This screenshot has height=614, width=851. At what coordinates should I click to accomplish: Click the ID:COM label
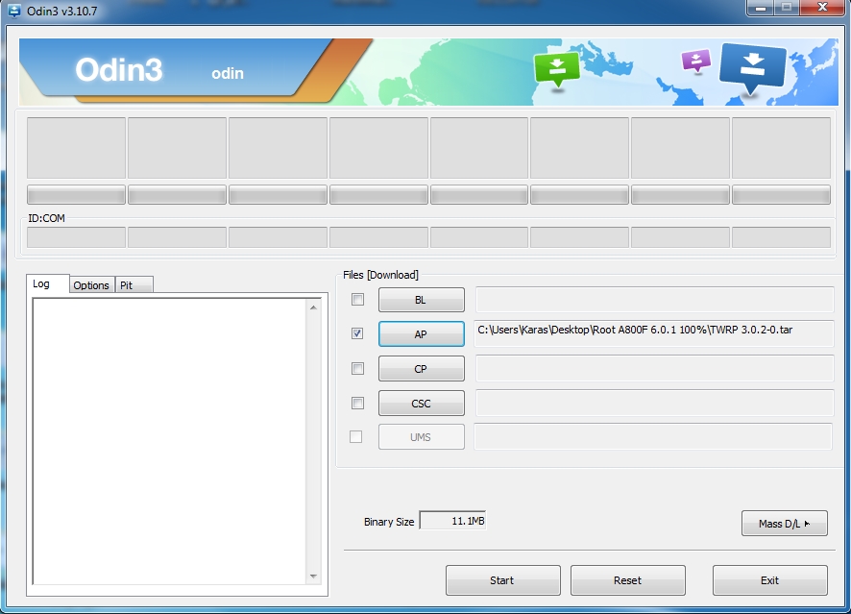coord(46,218)
